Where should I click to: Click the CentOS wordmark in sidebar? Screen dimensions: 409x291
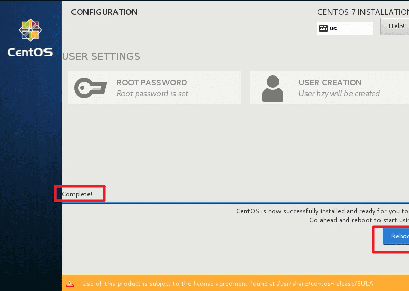(x=30, y=52)
